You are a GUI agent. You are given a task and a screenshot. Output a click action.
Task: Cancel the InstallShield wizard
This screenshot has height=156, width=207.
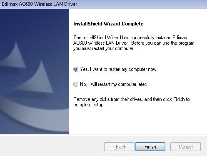tap(185, 146)
